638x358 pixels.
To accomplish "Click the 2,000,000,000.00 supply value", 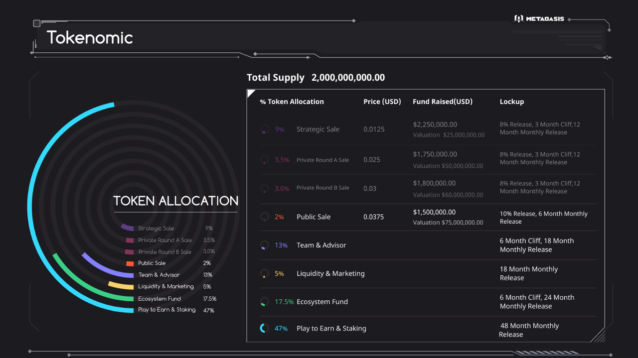I will 348,78.
